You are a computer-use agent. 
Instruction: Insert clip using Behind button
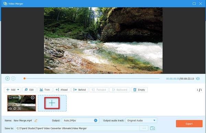pyautogui.click(x=80, y=90)
